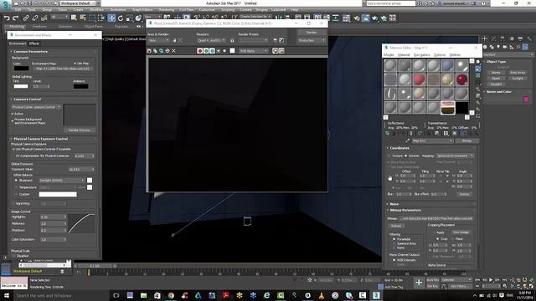
Task: Click the Bitmap type button in Material Editor
Action: point(466,140)
